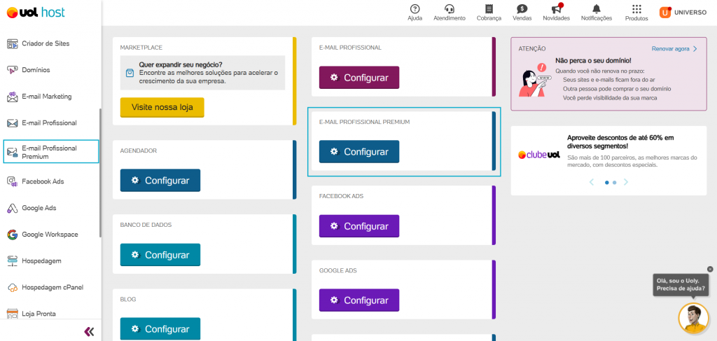Click the ATENÇÃO label
This screenshot has width=717, height=341.
[532, 48]
